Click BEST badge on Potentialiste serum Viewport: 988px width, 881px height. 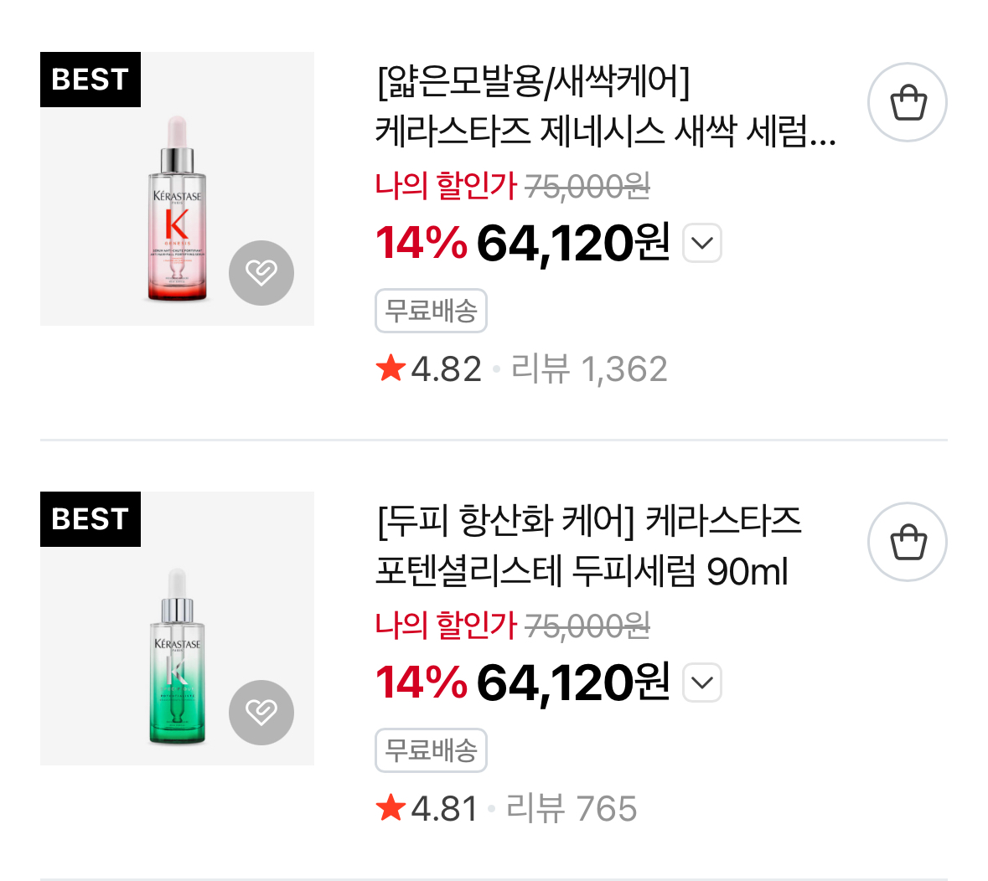click(x=91, y=519)
